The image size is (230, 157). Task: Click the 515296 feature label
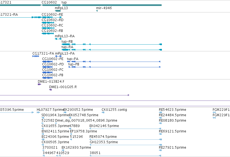(76, 137)
